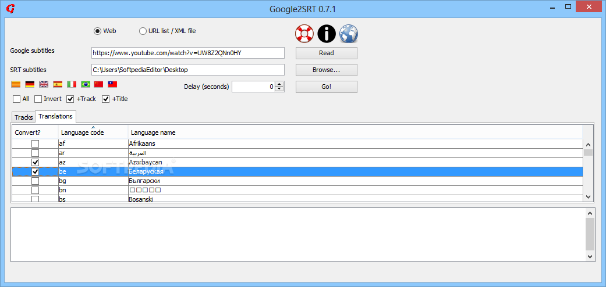Click the 'be' language code cell

(x=93, y=171)
